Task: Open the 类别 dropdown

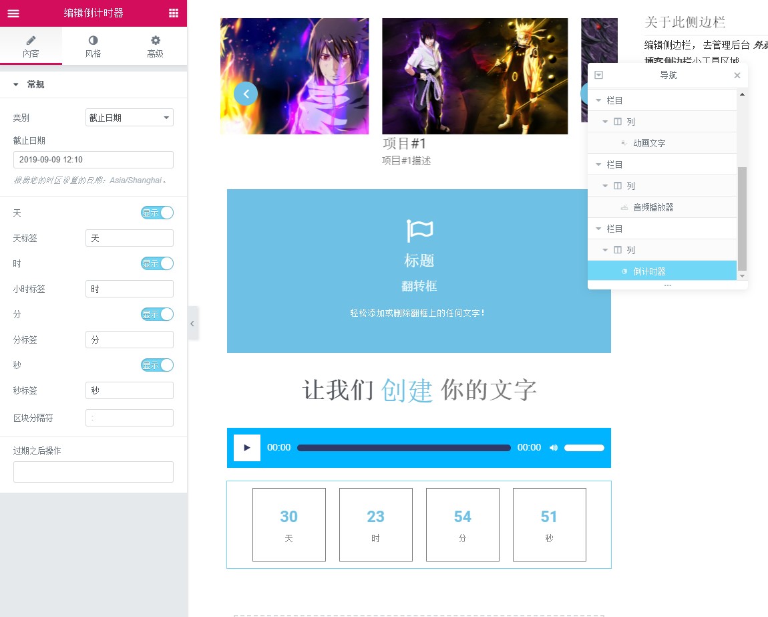Action: click(130, 118)
